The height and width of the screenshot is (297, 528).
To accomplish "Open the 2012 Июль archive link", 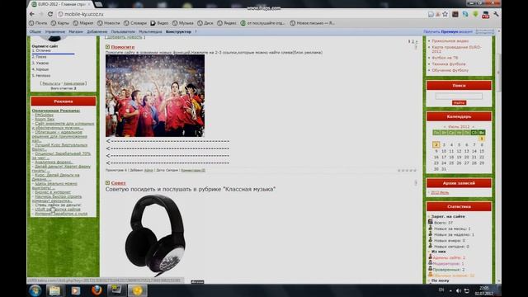I will (x=440, y=192).
